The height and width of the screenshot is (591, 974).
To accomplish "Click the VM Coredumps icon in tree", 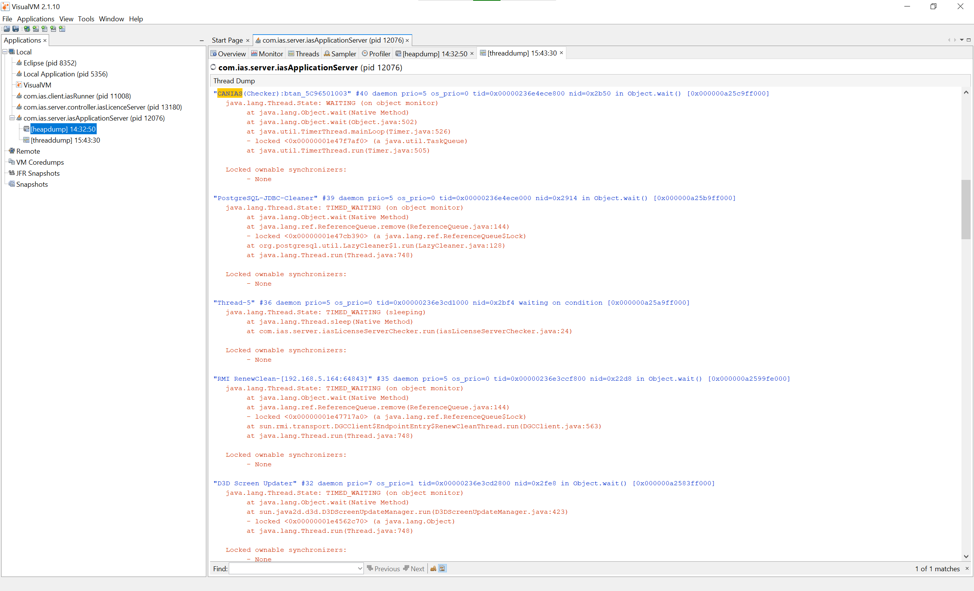I will coord(12,162).
